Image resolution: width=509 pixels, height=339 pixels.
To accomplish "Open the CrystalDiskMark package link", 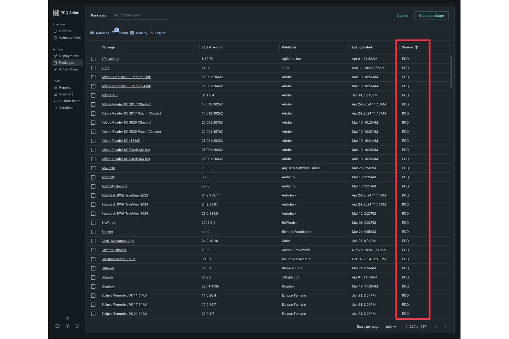I will 114,250.
